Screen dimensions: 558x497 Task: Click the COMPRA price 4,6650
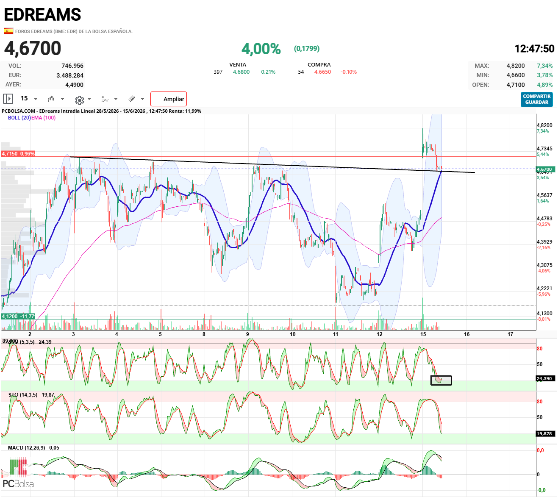click(x=322, y=72)
